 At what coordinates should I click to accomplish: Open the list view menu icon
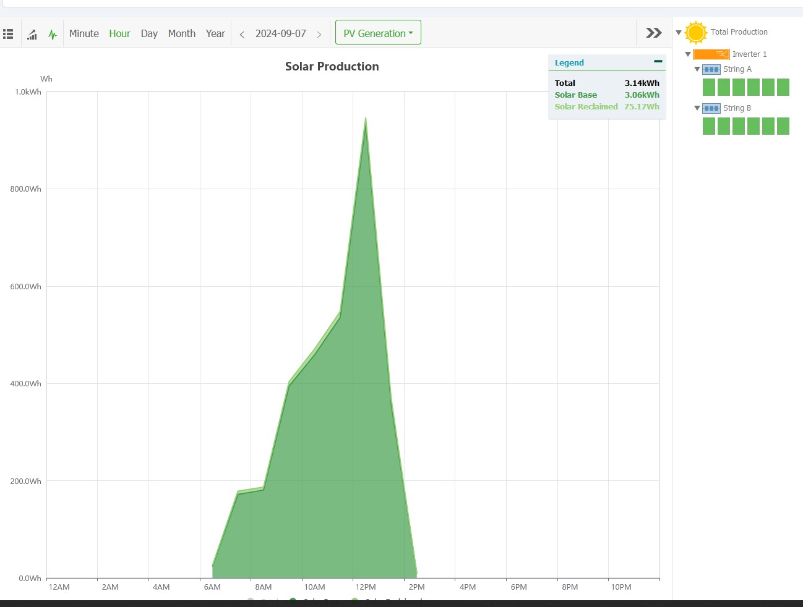8,34
